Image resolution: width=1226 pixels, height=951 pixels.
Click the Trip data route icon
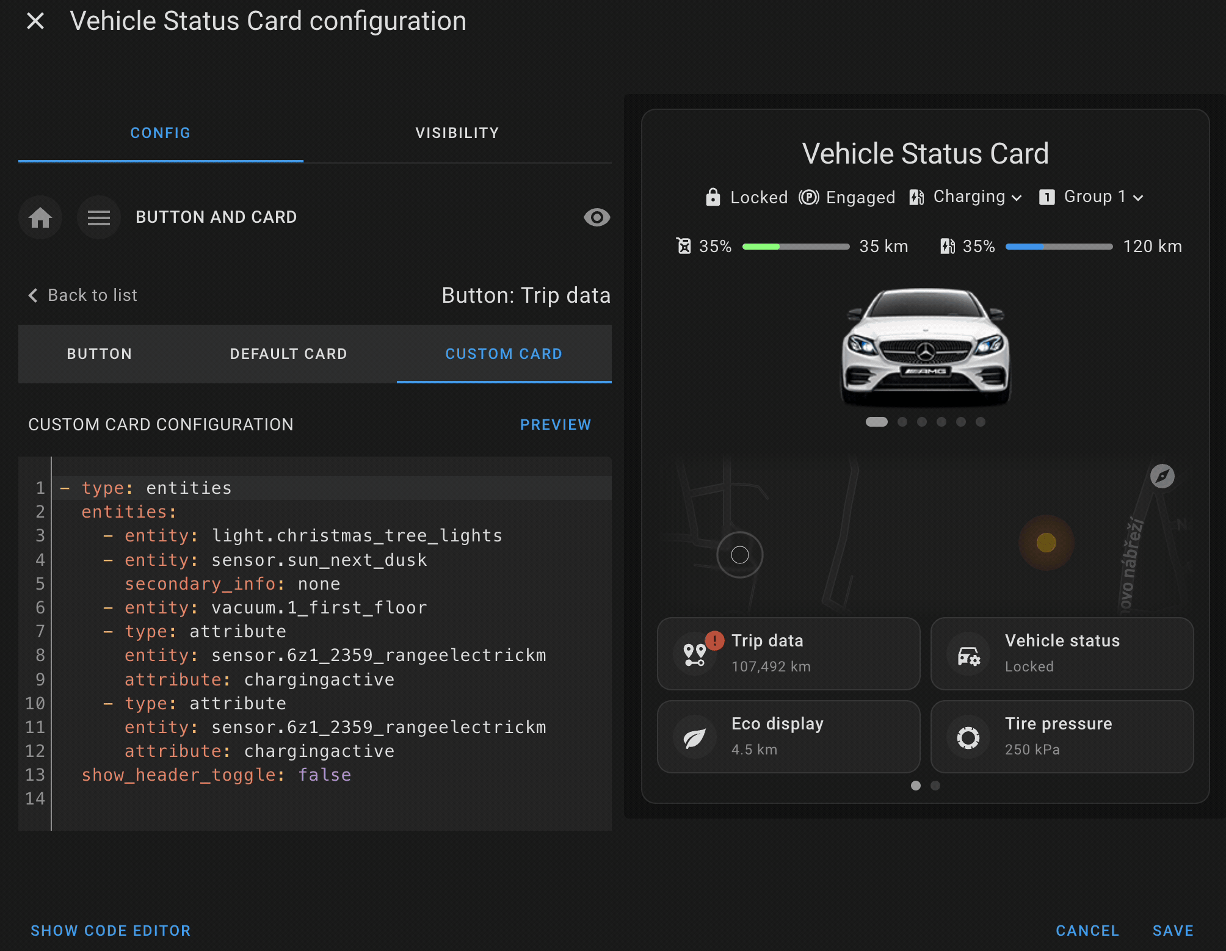[695, 654]
